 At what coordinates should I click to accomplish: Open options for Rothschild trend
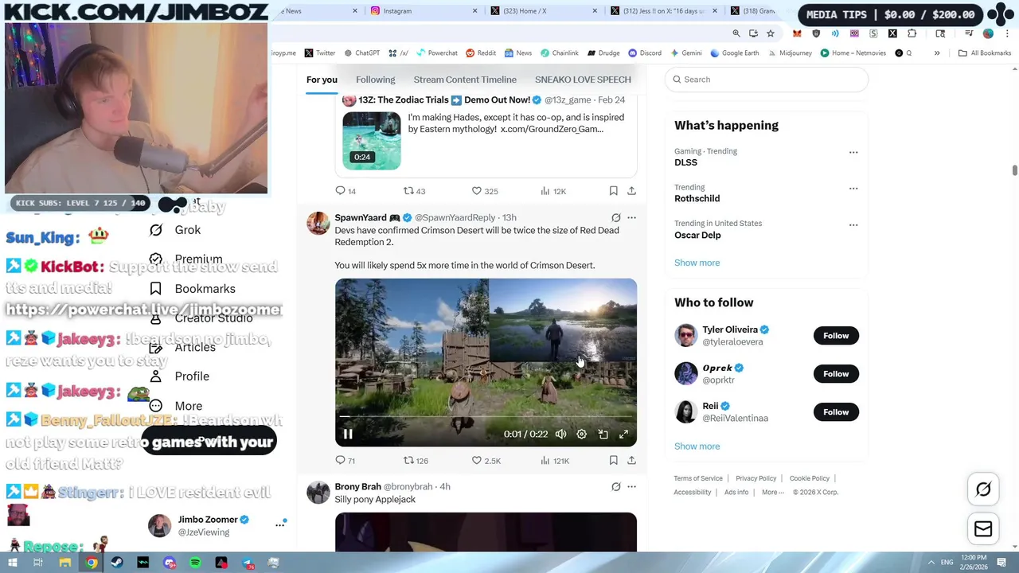coord(853,189)
